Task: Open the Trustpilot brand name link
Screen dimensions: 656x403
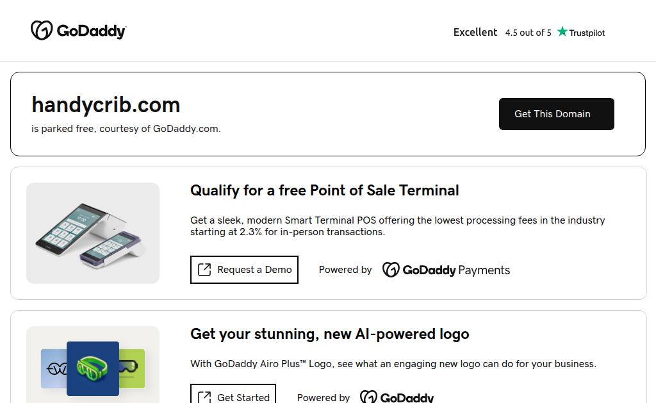Action: click(x=586, y=33)
